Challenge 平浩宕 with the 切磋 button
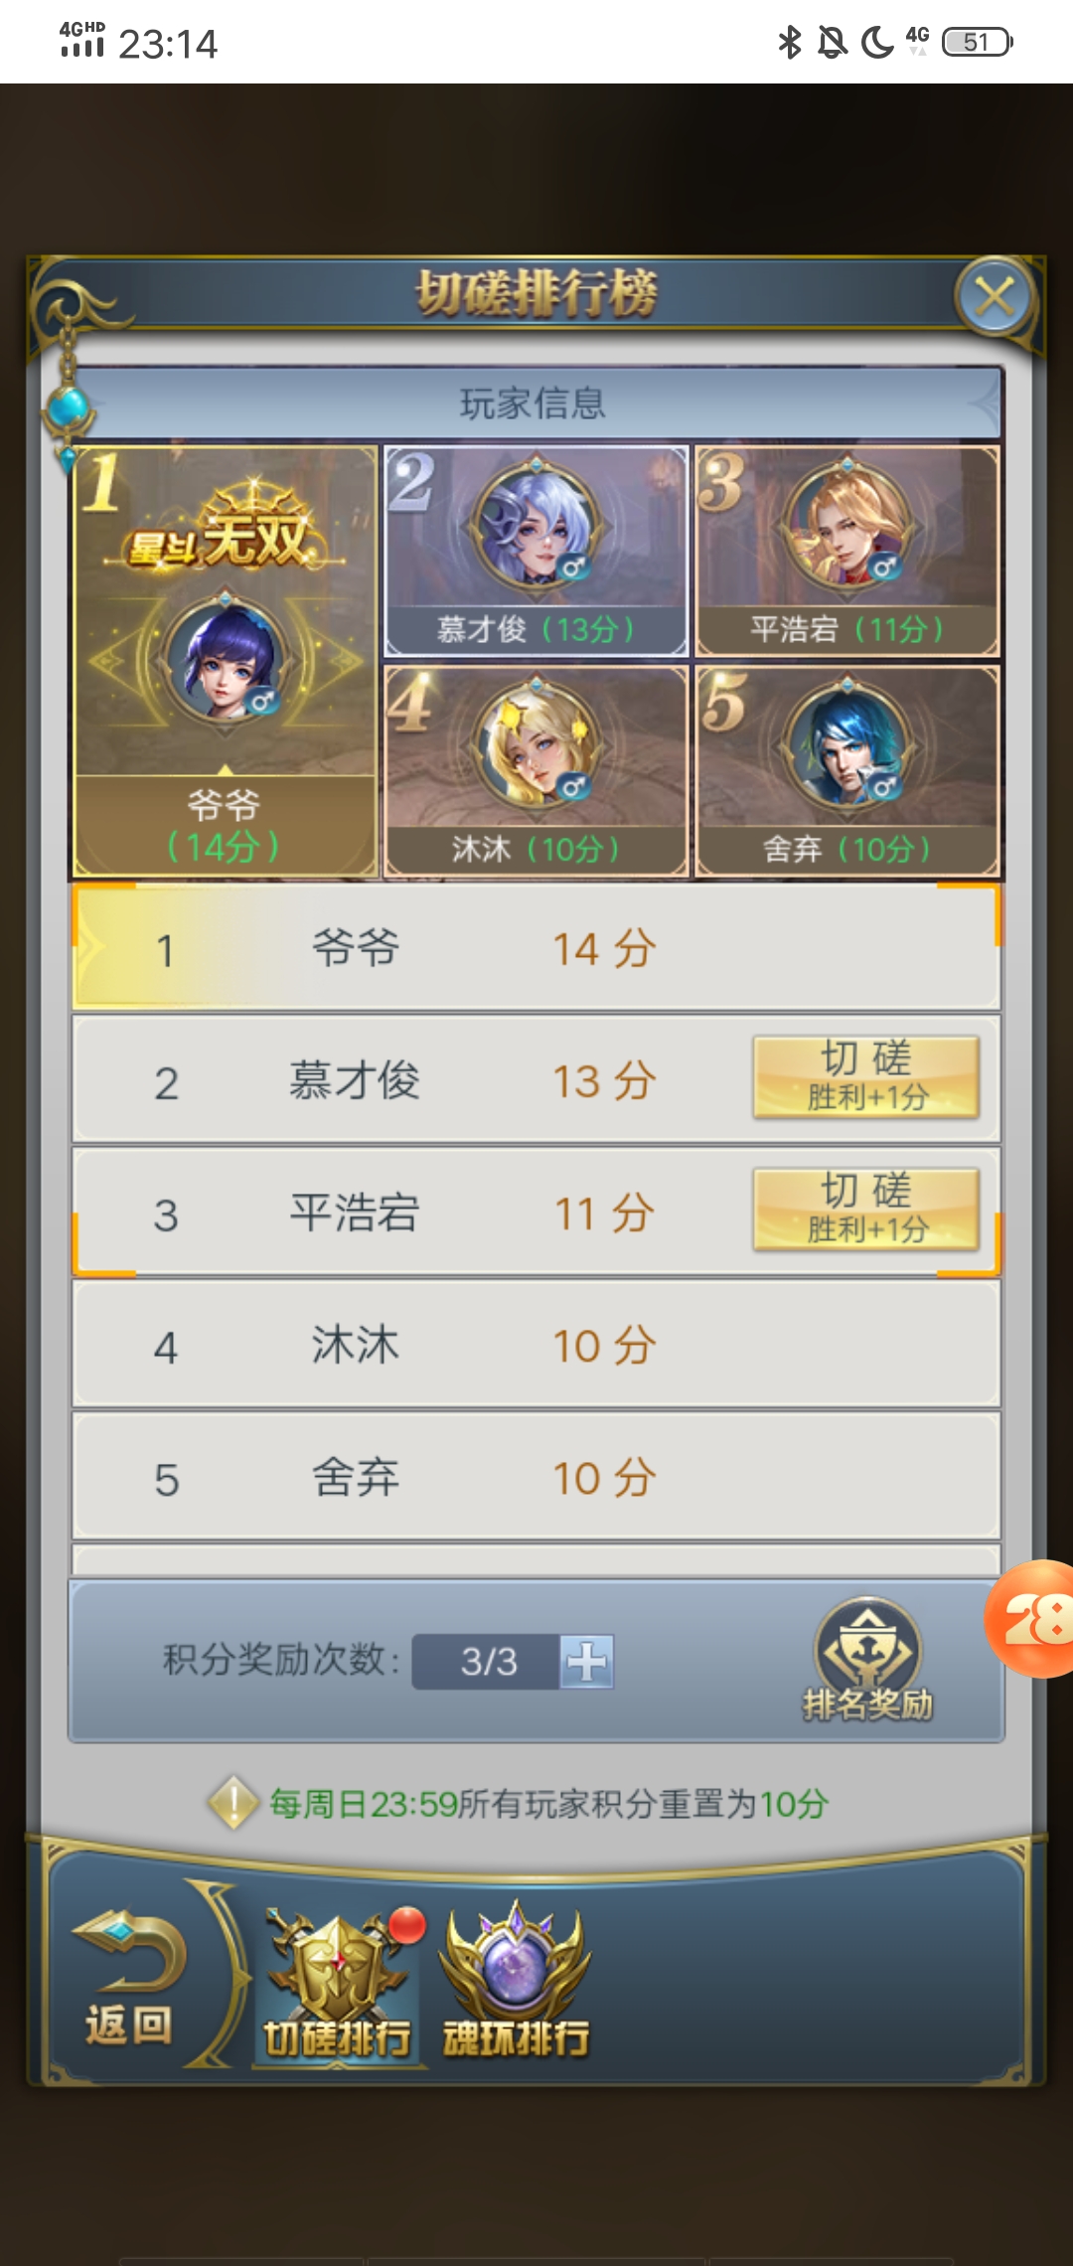This screenshot has width=1073, height=2266. 866,1210
